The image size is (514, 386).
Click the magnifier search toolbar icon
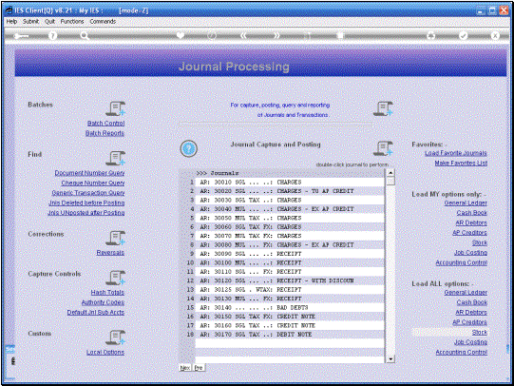85,36
